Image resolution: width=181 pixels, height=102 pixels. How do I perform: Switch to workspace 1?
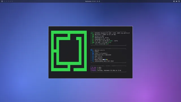tap(4, 1)
